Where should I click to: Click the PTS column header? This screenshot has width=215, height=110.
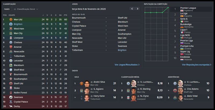(x=65, y=15)
